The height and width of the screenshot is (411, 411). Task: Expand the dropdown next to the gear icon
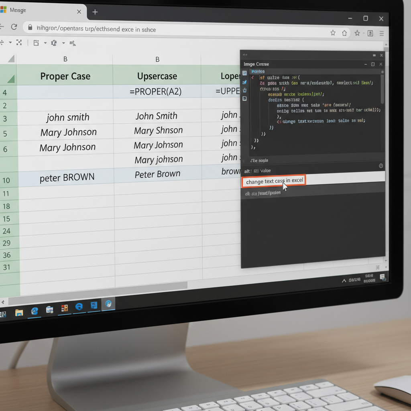(x=63, y=43)
